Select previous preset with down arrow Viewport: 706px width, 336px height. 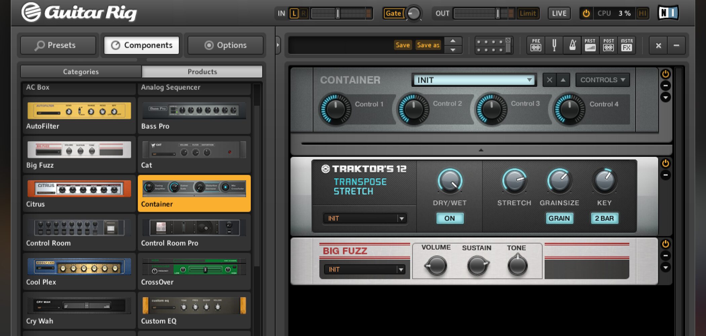pos(453,50)
